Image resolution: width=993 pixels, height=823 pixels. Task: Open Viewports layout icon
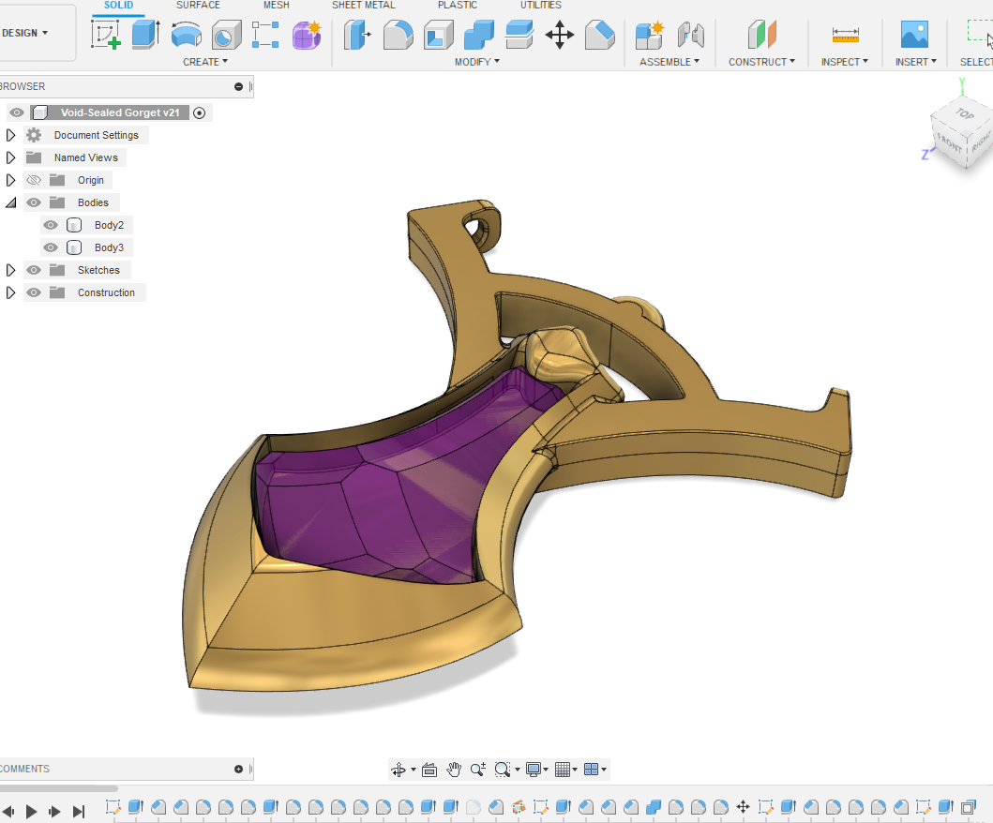[591, 770]
